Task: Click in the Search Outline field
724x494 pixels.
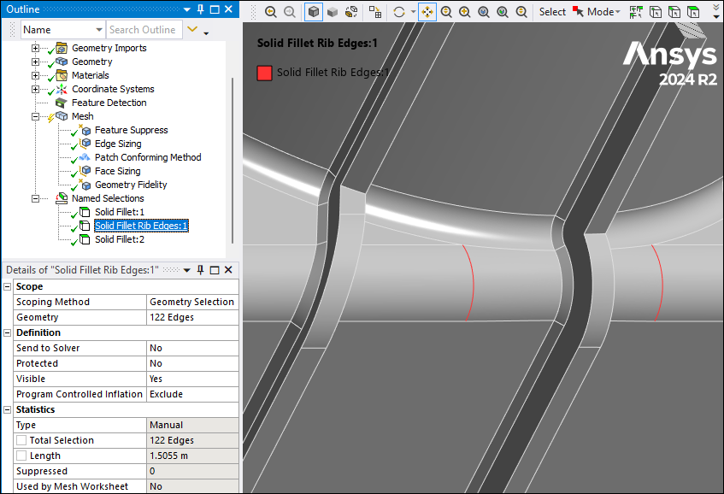Action: tap(142, 30)
